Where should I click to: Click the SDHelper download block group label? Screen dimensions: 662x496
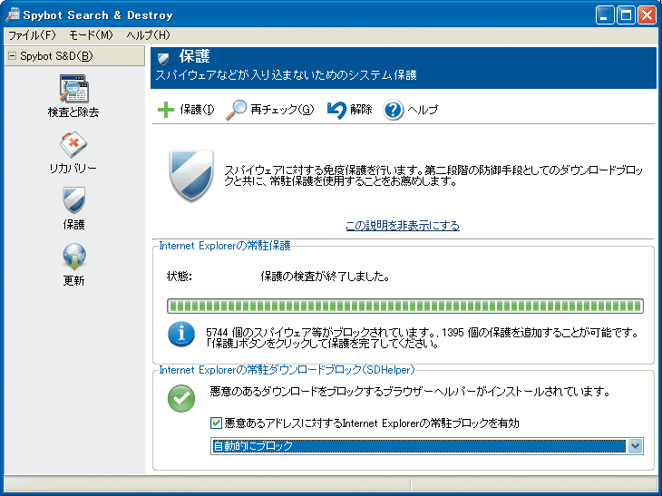287,370
